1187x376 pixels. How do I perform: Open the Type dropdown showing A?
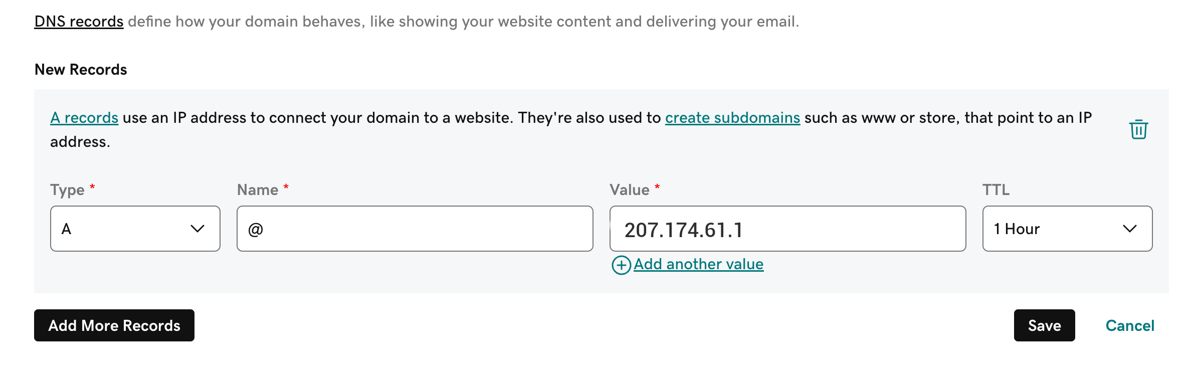tap(135, 229)
